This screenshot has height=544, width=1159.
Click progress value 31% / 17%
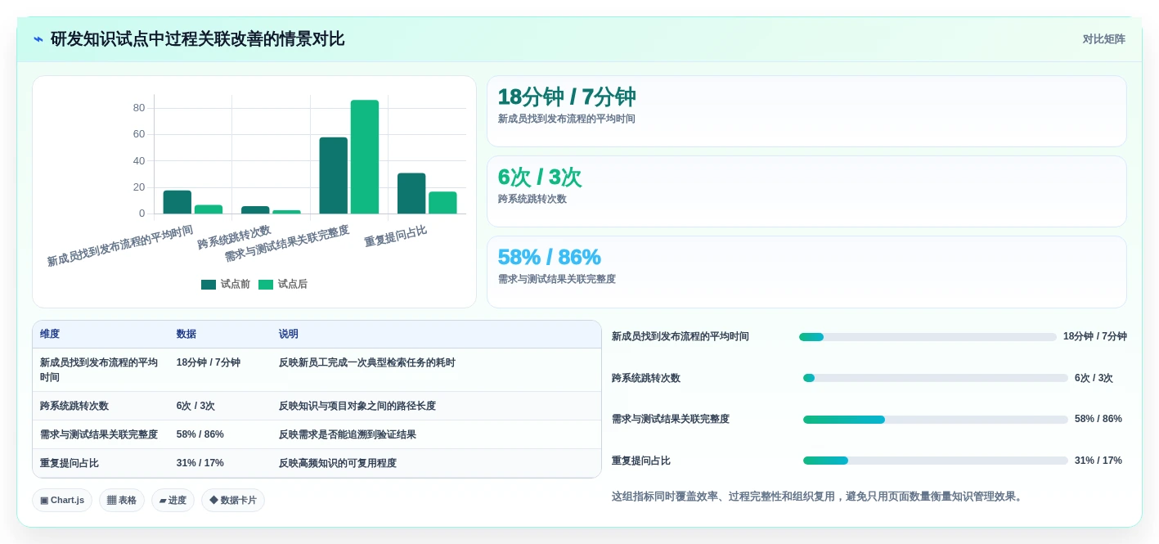tap(1098, 461)
